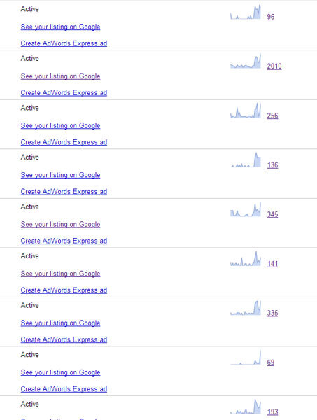Create AdWords Express ad for 141 row

coord(64,290)
